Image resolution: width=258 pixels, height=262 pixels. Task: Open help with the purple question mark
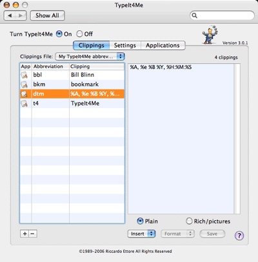(239, 236)
